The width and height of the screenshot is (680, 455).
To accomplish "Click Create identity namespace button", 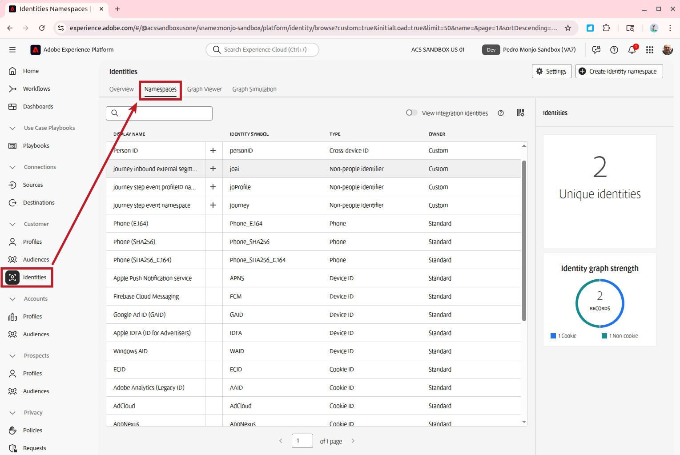I will (x=619, y=71).
